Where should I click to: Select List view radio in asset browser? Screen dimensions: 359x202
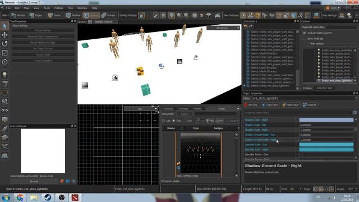click(164, 121)
